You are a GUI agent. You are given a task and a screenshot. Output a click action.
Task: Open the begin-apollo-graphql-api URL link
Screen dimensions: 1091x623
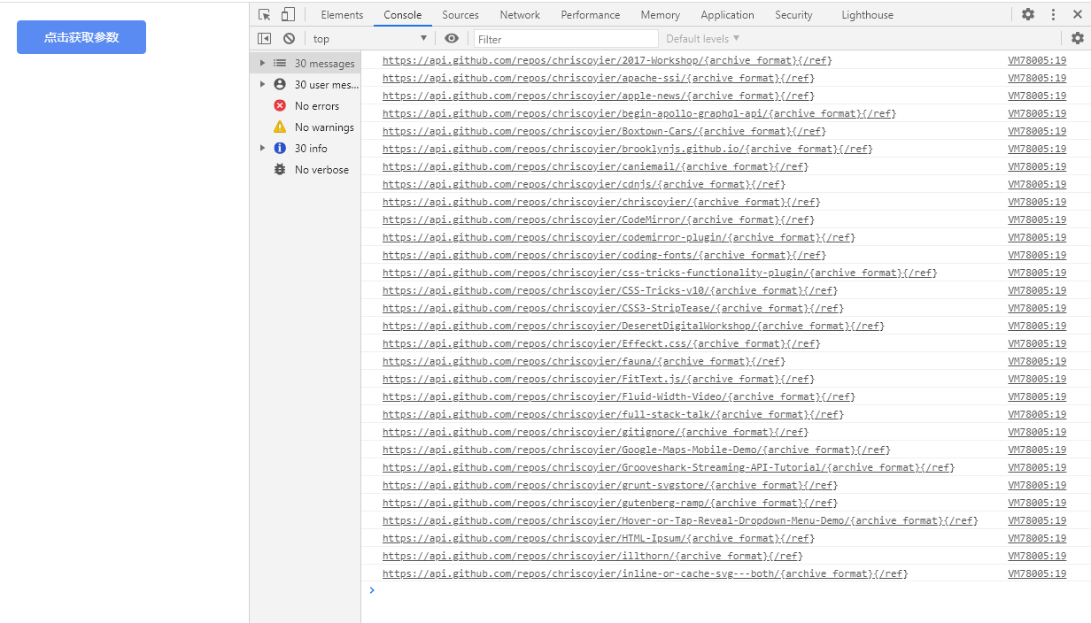[x=639, y=113]
